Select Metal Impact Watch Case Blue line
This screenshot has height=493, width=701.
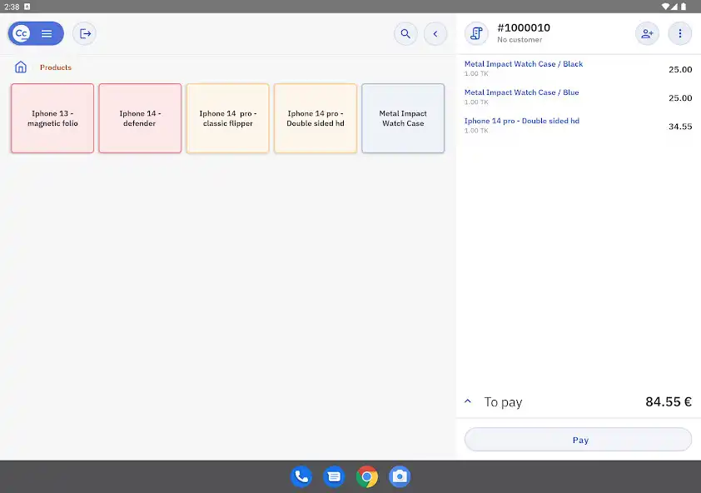pos(521,92)
